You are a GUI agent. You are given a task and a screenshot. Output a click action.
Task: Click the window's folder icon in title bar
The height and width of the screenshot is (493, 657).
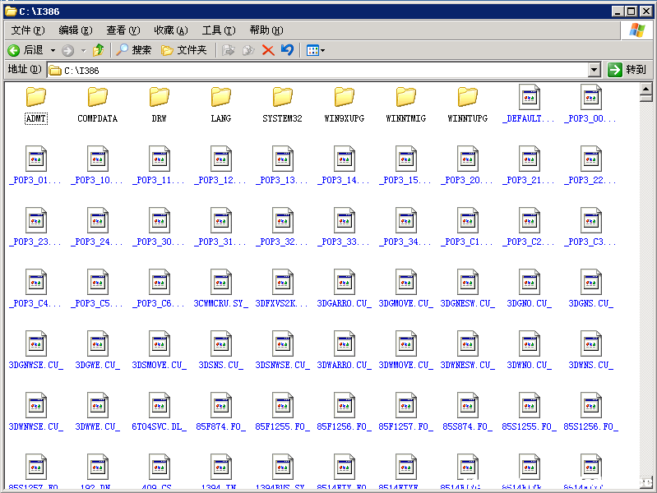coord(11,12)
